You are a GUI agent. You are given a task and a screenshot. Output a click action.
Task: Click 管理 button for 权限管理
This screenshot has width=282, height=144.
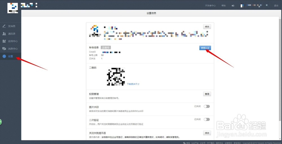pyautogui.click(x=207, y=94)
